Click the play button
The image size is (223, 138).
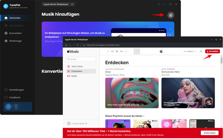tap(117, 51)
